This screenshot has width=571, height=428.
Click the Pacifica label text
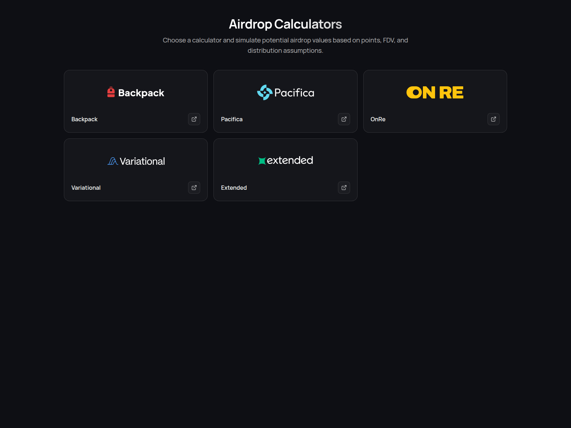[x=231, y=119]
